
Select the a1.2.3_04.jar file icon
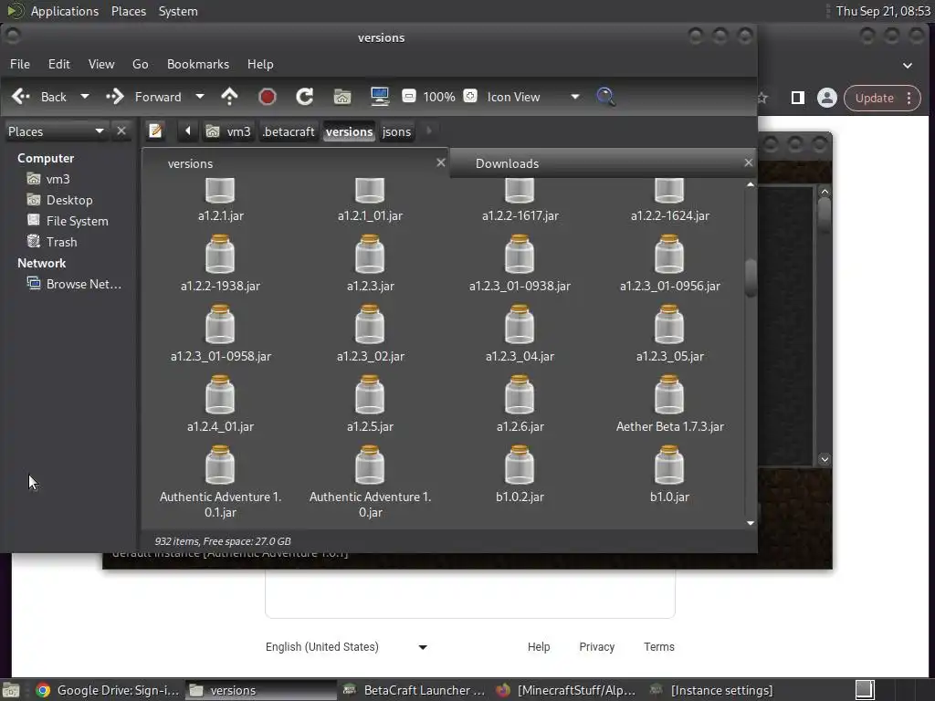[520, 325]
